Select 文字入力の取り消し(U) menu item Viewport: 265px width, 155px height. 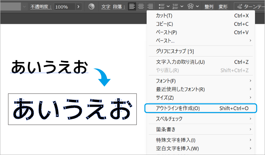[x=201, y=62]
